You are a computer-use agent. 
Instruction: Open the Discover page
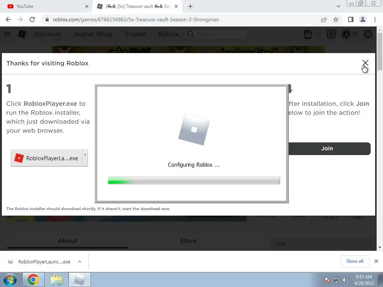tap(48, 34)
